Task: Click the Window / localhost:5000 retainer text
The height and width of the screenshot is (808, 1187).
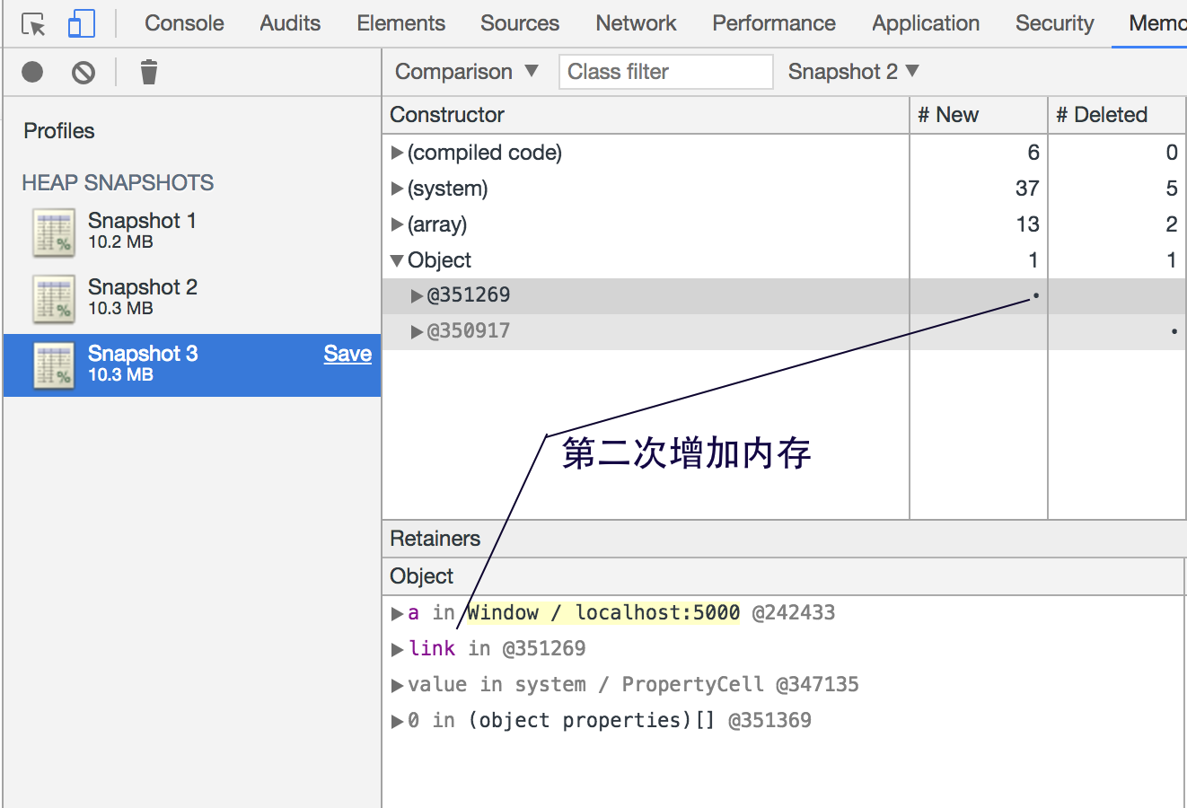Action: [603, 613]
